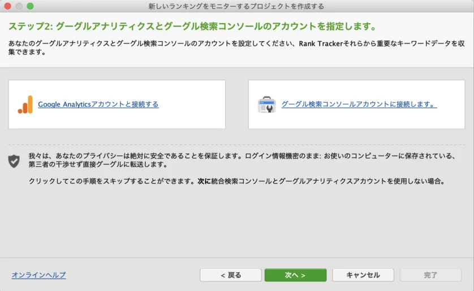The image size is (474, 291).
Task: Click the Search Console toolbox icon
Action: pos(266,105)
